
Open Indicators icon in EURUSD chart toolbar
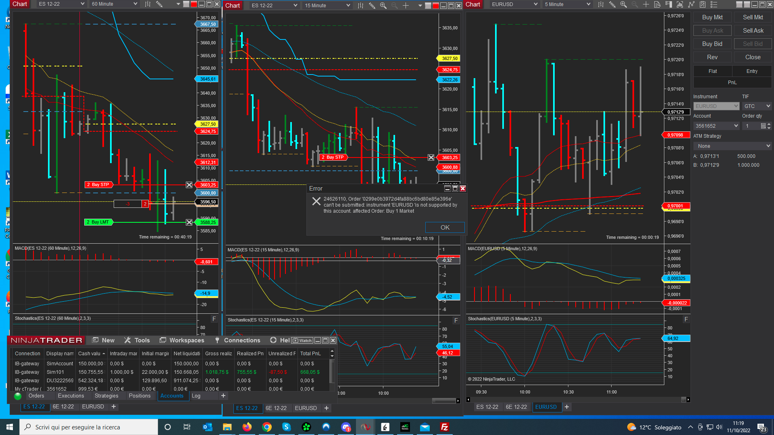click(x=680, y=4)
